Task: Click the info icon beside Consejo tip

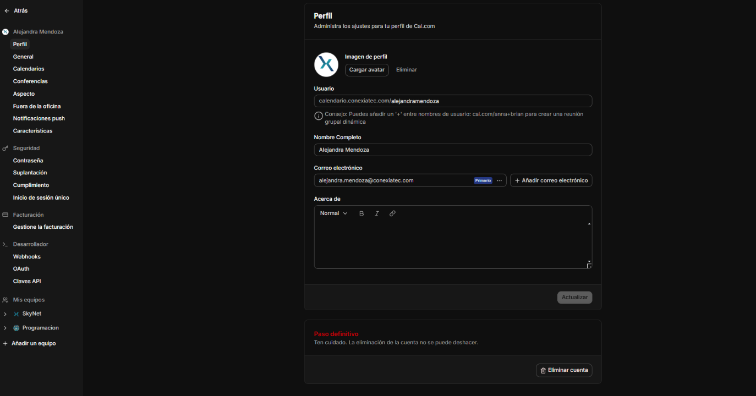Action: point(319,116)
